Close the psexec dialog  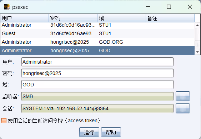190,7
